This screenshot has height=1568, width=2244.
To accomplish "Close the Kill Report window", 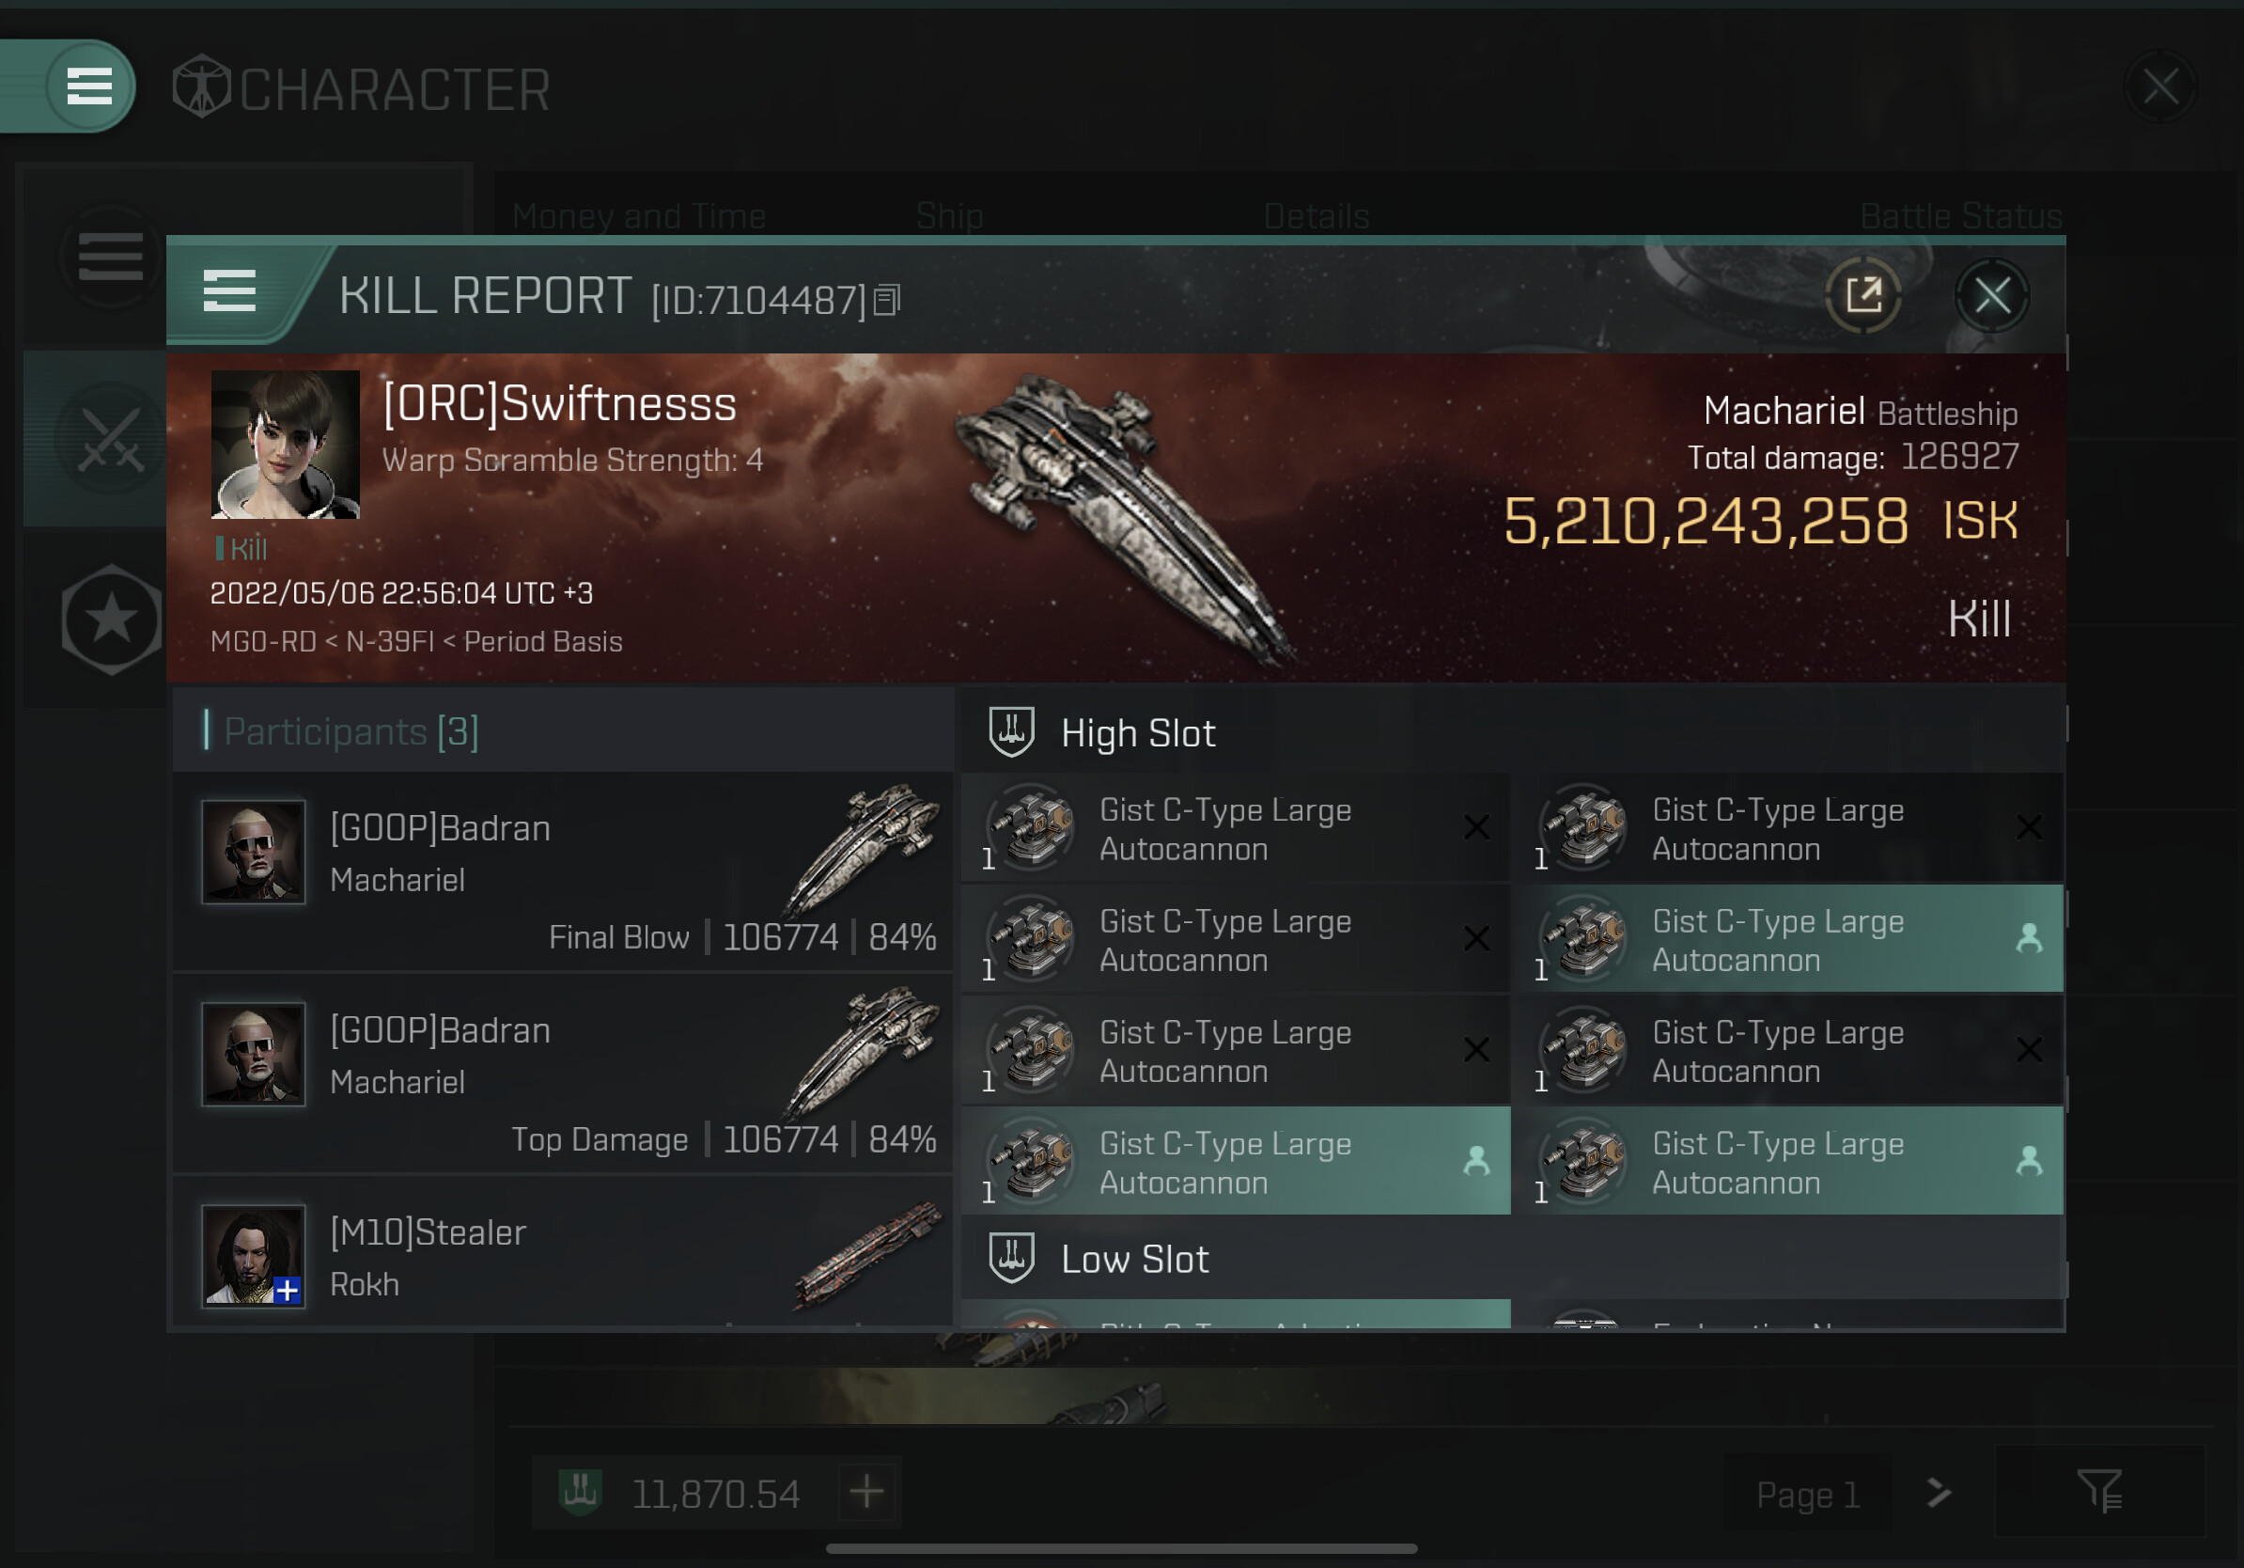I will pyautogui.click(x=1992, y=294).
